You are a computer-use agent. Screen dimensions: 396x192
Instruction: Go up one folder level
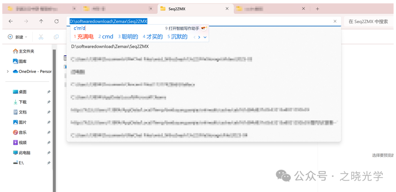tap(41, 22)
